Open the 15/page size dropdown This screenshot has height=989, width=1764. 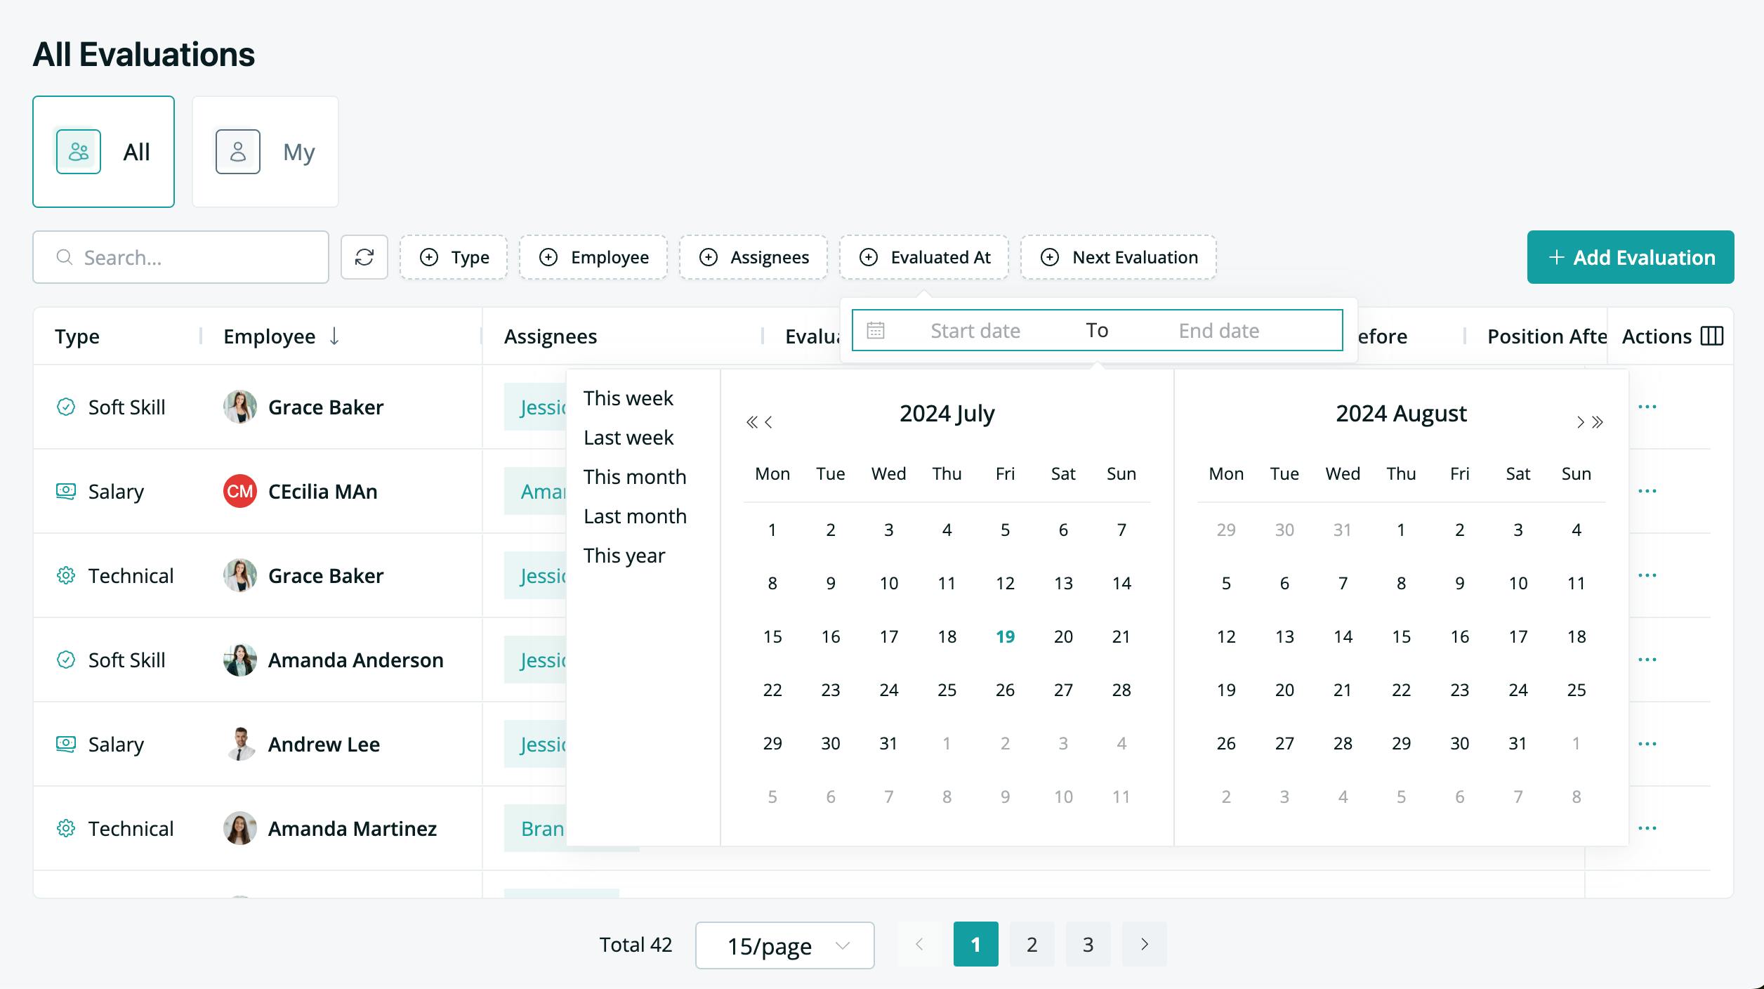(785, 945)
